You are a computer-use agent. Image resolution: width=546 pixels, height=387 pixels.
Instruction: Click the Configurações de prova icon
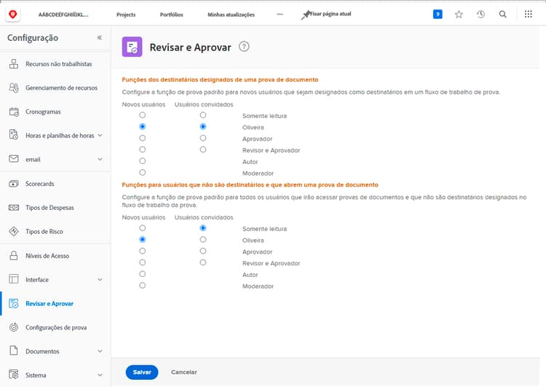pos(14,327)
